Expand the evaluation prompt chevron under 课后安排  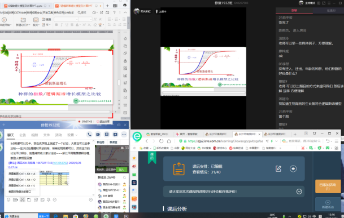coord(299,192)
